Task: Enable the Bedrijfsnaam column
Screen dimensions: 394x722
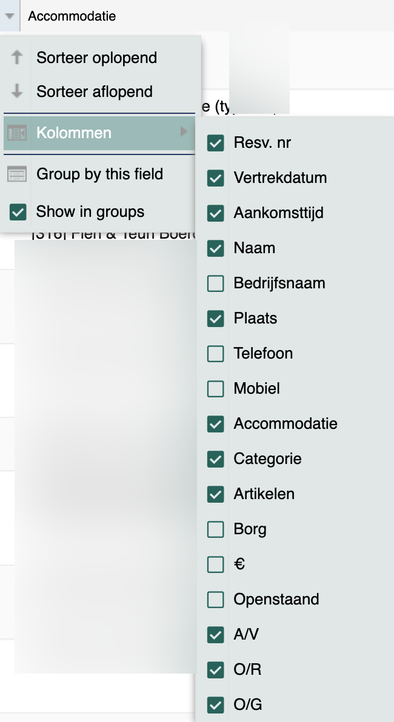Action: [216, 283]
